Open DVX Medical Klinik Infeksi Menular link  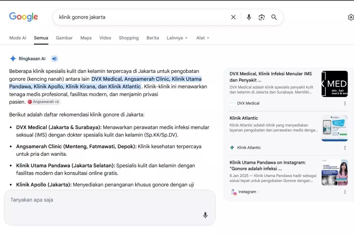[x=271, y=77]
